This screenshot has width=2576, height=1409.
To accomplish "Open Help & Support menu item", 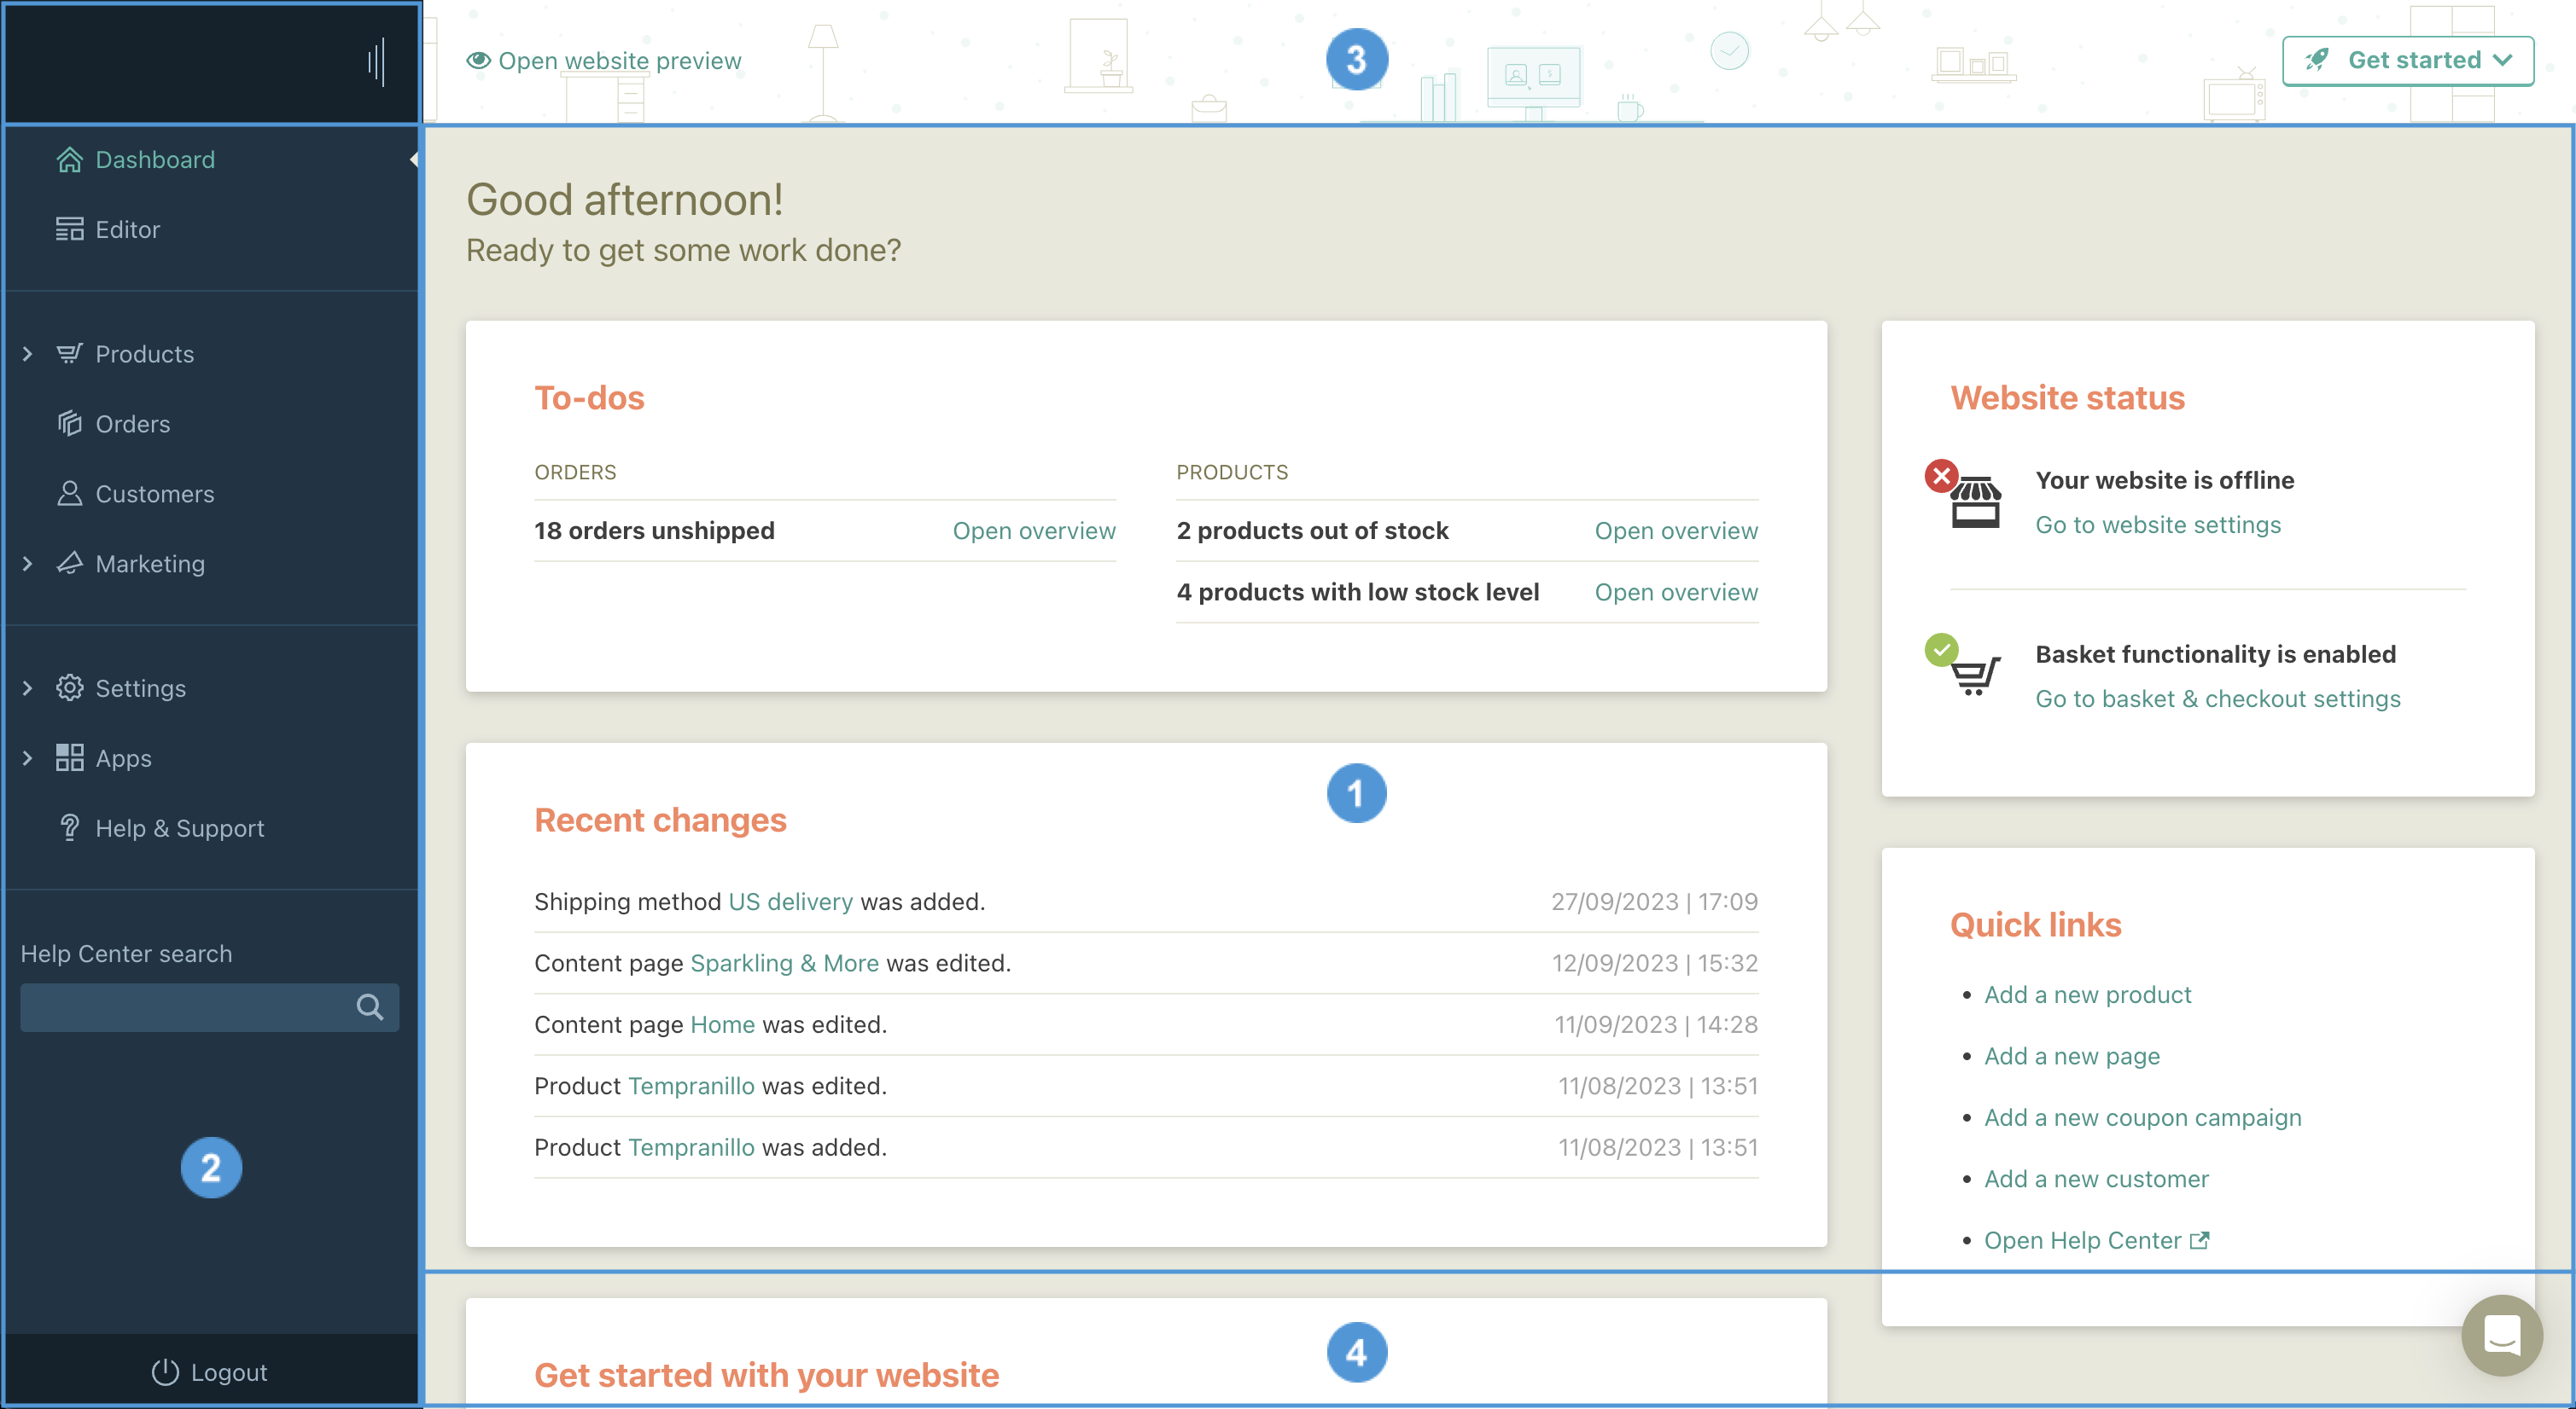I will [x=180, y=828].
